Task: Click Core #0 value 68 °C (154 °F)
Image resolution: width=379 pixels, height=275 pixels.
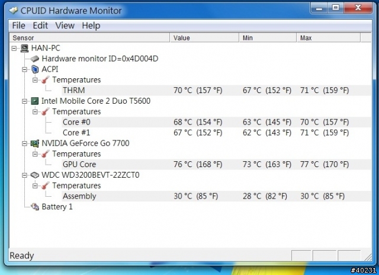Action: [198, 122]
